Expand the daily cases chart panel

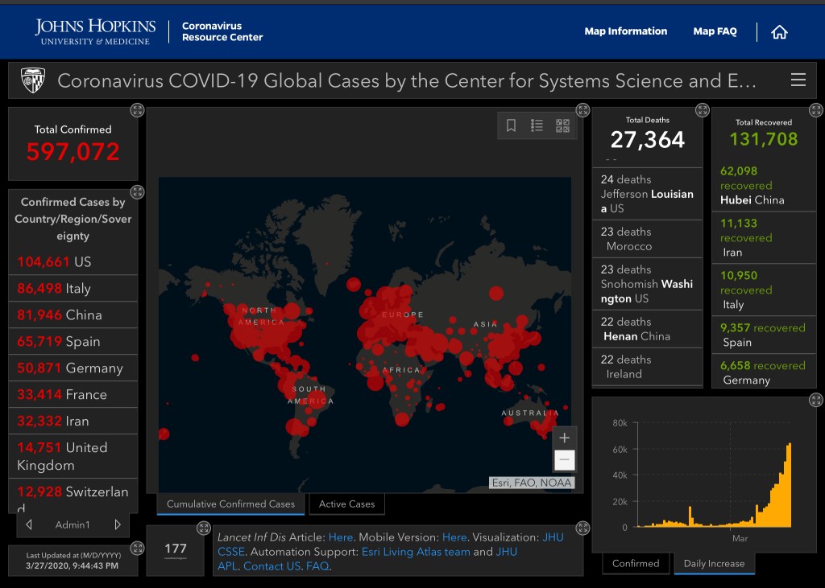(815, 400)
